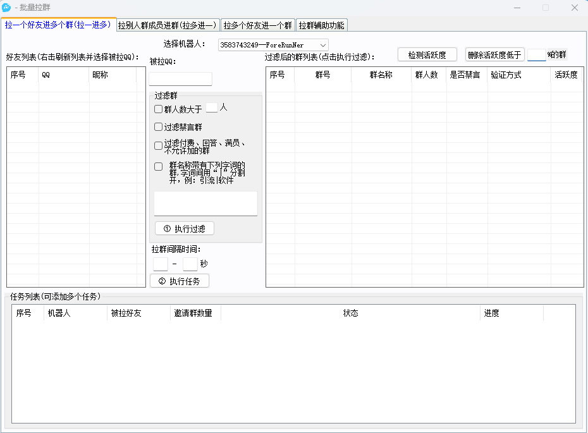This screenshot has width=588, height=433.
Task: Select 拉一个好友进多个群 tab
Action: click(58, 25)
